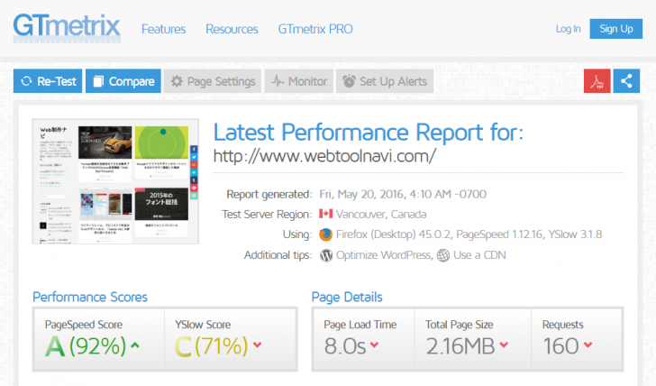Open the Log In link
Screen dimensions: 656x386
point(568,29)
